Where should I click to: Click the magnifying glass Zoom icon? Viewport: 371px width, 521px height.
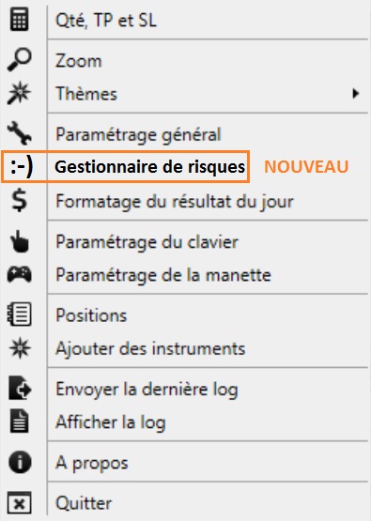(20, 60)
